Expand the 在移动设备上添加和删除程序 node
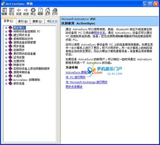Image resolution: width=160 pixels, height=145 pixels. pos(6,69)
